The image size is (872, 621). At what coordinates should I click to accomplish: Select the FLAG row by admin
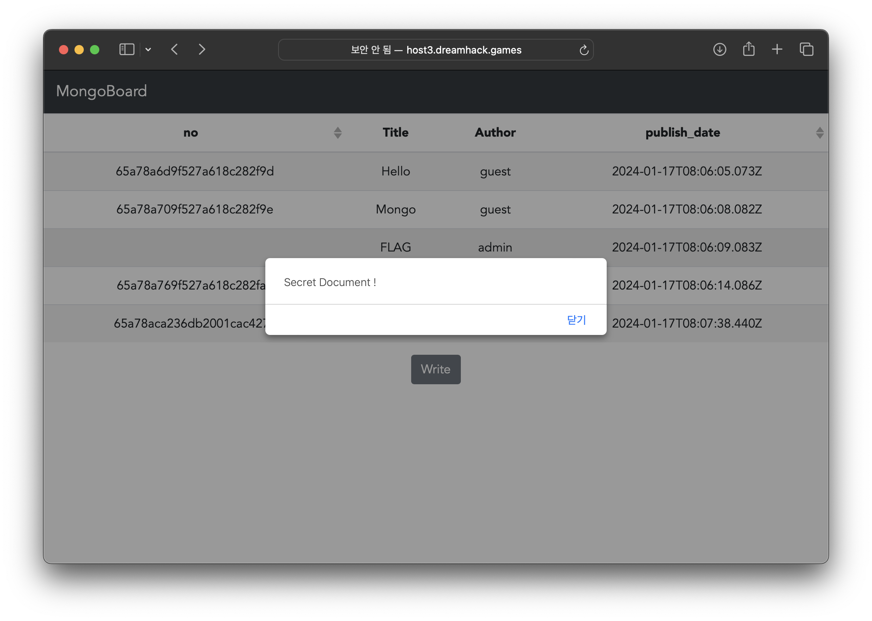point(395,247)
